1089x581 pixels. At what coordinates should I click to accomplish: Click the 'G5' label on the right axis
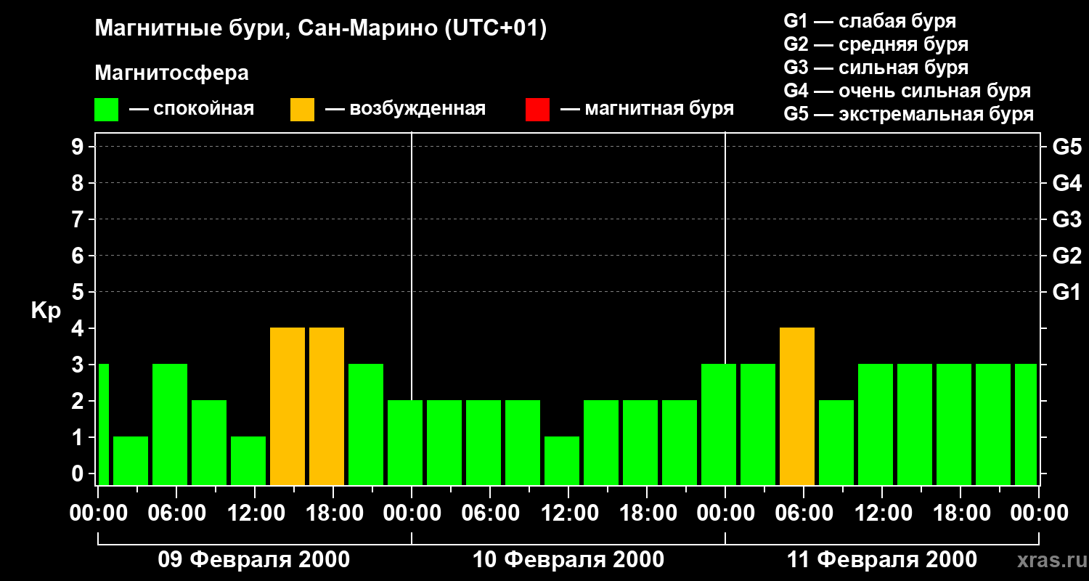pos(1066,147)
